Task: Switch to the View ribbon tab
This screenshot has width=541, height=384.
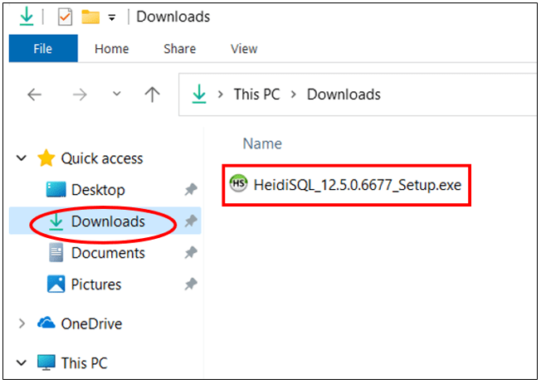Action: pyautogui.click(x=243, y=49)
